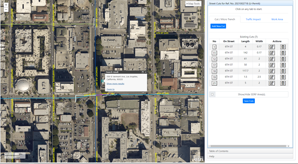Click the On Street column header
298x164 pixels.
[229, 41]
